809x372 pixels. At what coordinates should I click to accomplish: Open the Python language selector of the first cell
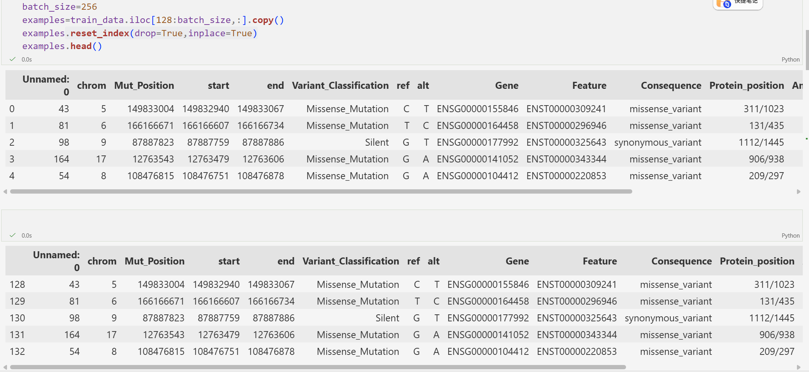(x=790, y=60)
